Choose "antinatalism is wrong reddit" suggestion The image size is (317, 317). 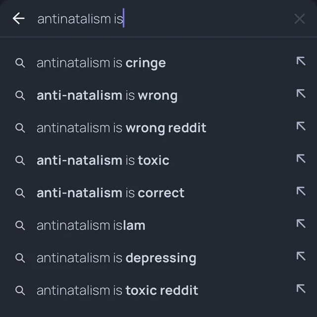click(x=121, y=128)
